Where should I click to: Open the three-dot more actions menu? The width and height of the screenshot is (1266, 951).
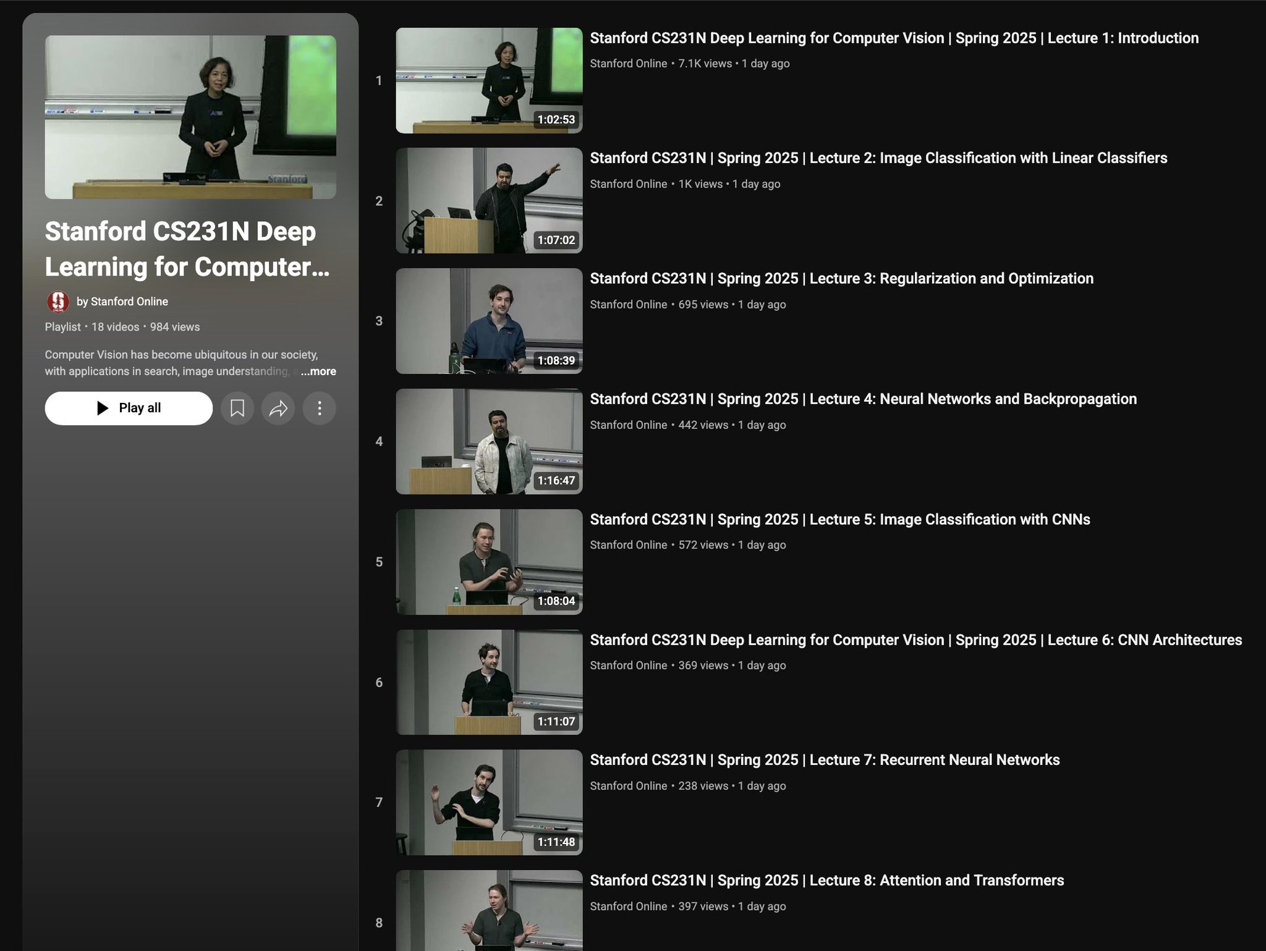[x=320, y=408]
